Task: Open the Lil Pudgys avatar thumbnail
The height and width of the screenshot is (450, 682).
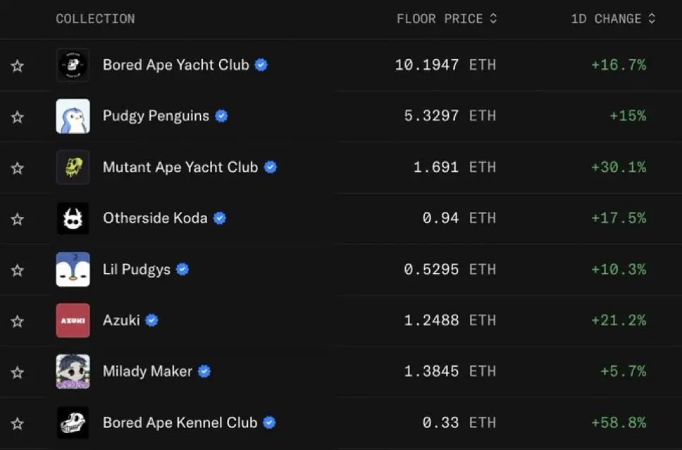Action: point(73,270)
